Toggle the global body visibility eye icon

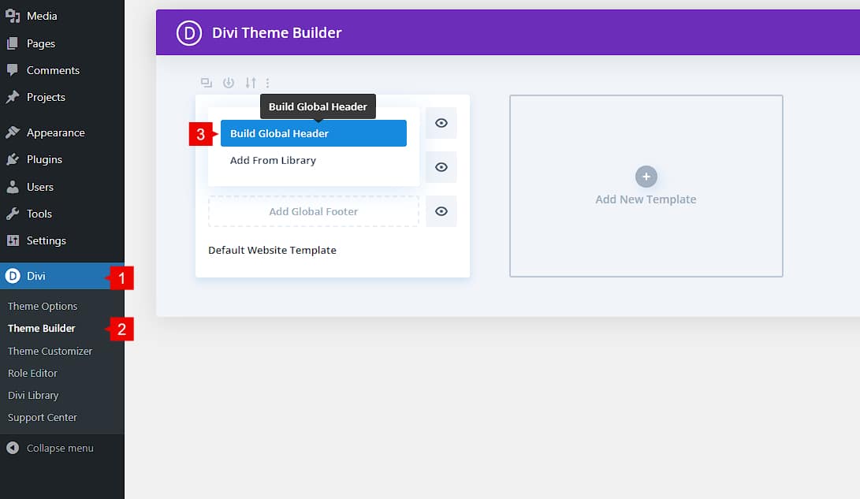[x=441, y=167]
